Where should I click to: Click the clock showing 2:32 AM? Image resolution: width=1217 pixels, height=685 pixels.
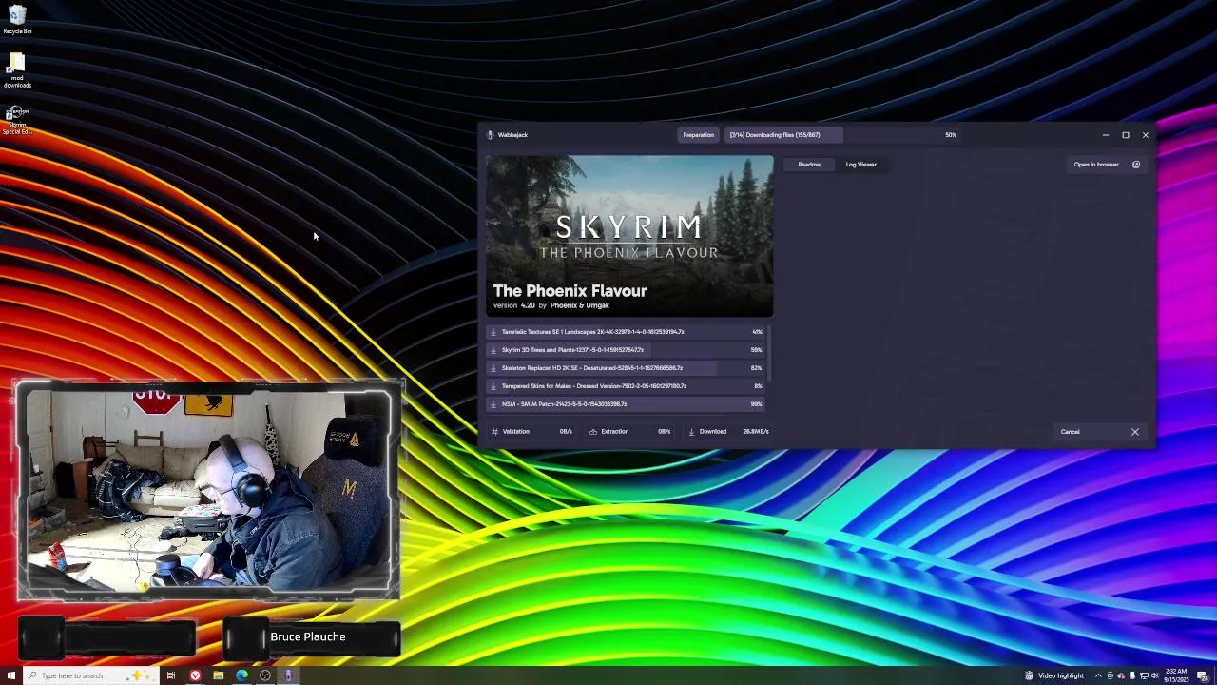1176,675
